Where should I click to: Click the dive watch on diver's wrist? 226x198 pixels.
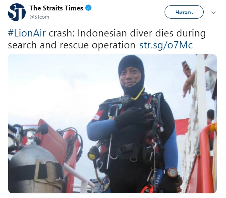tap(172, 173)
